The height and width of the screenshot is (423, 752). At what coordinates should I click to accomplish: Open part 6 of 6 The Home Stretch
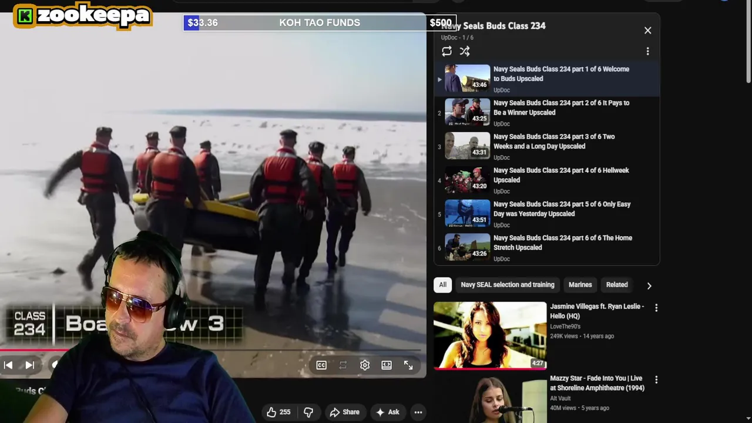point(546,248)
